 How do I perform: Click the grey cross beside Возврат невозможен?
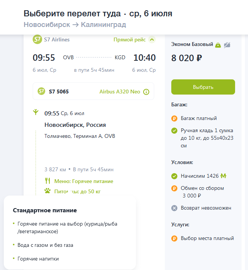174,208
